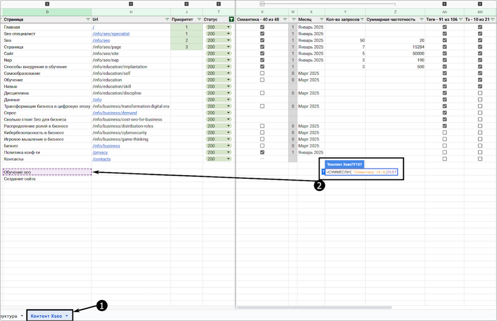Select column AA by its header letter
Image resolution: width=497 pixels, height=321 pixels.
tap(444, 12)
